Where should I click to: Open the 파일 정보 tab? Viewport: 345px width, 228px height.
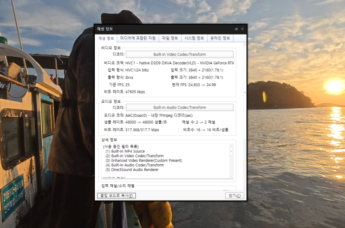click(170, 38)
